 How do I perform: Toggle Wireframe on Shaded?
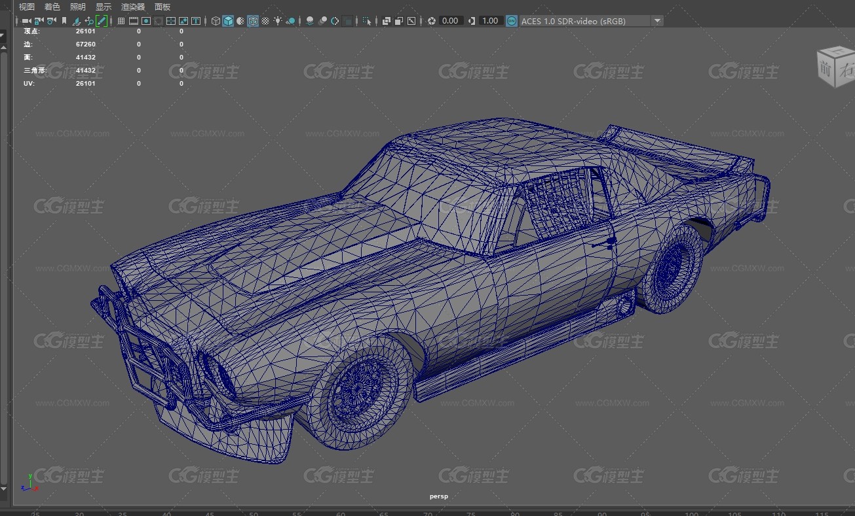pos(254,21)
